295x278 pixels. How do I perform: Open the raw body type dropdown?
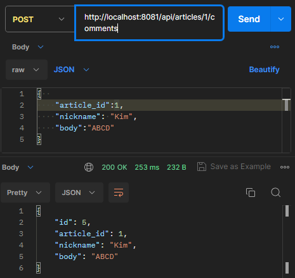point(27,70)
